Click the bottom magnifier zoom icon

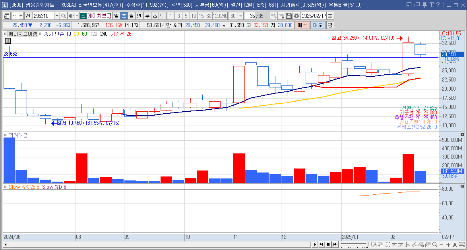tap(435, 245)
